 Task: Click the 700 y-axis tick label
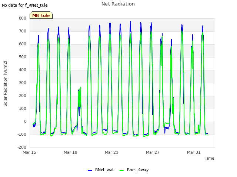(x=23, y=31)
